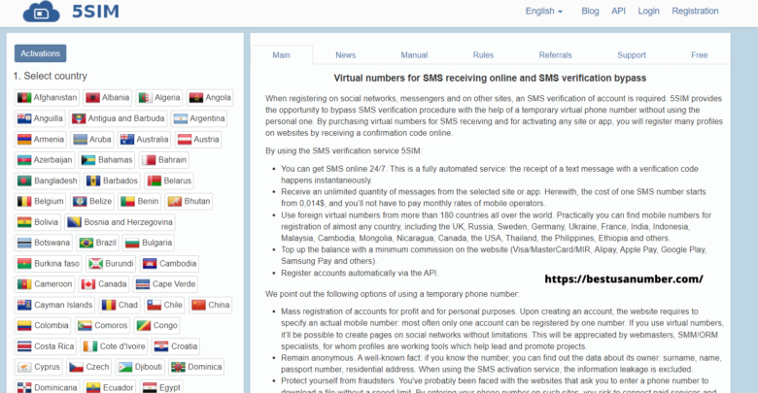The image size is (758, 393).
Task: Click the Australia flag icon
Action: (127, 139)
